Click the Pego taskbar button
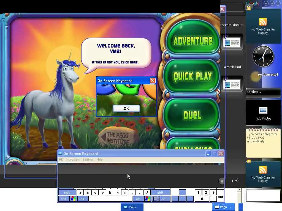 224,207
